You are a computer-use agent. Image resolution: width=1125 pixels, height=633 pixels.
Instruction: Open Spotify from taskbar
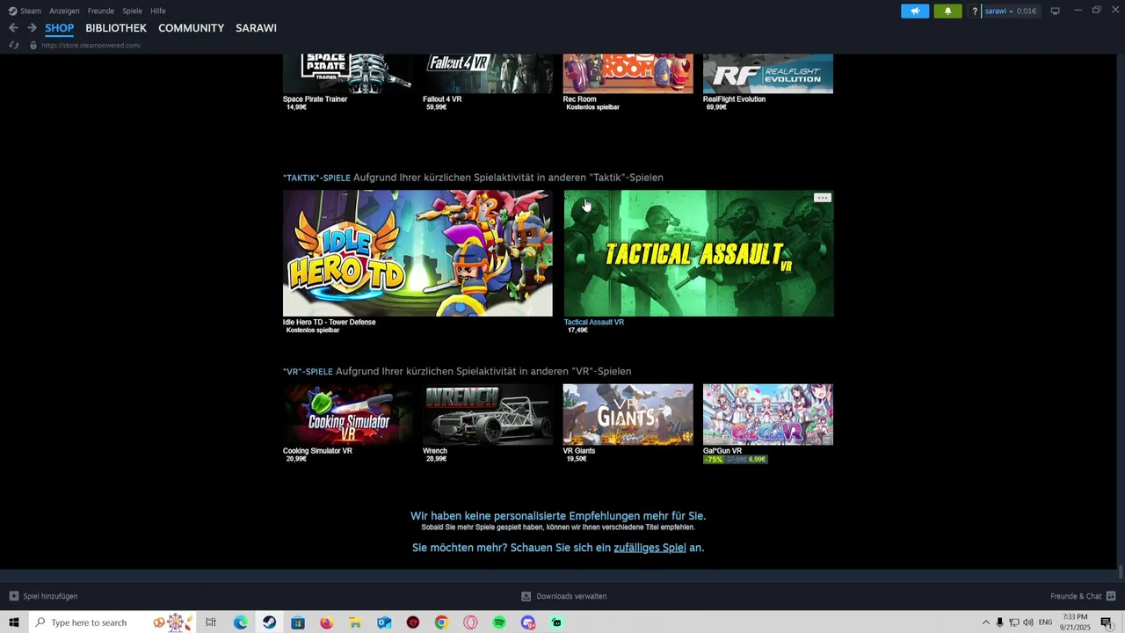pos(499,622)
